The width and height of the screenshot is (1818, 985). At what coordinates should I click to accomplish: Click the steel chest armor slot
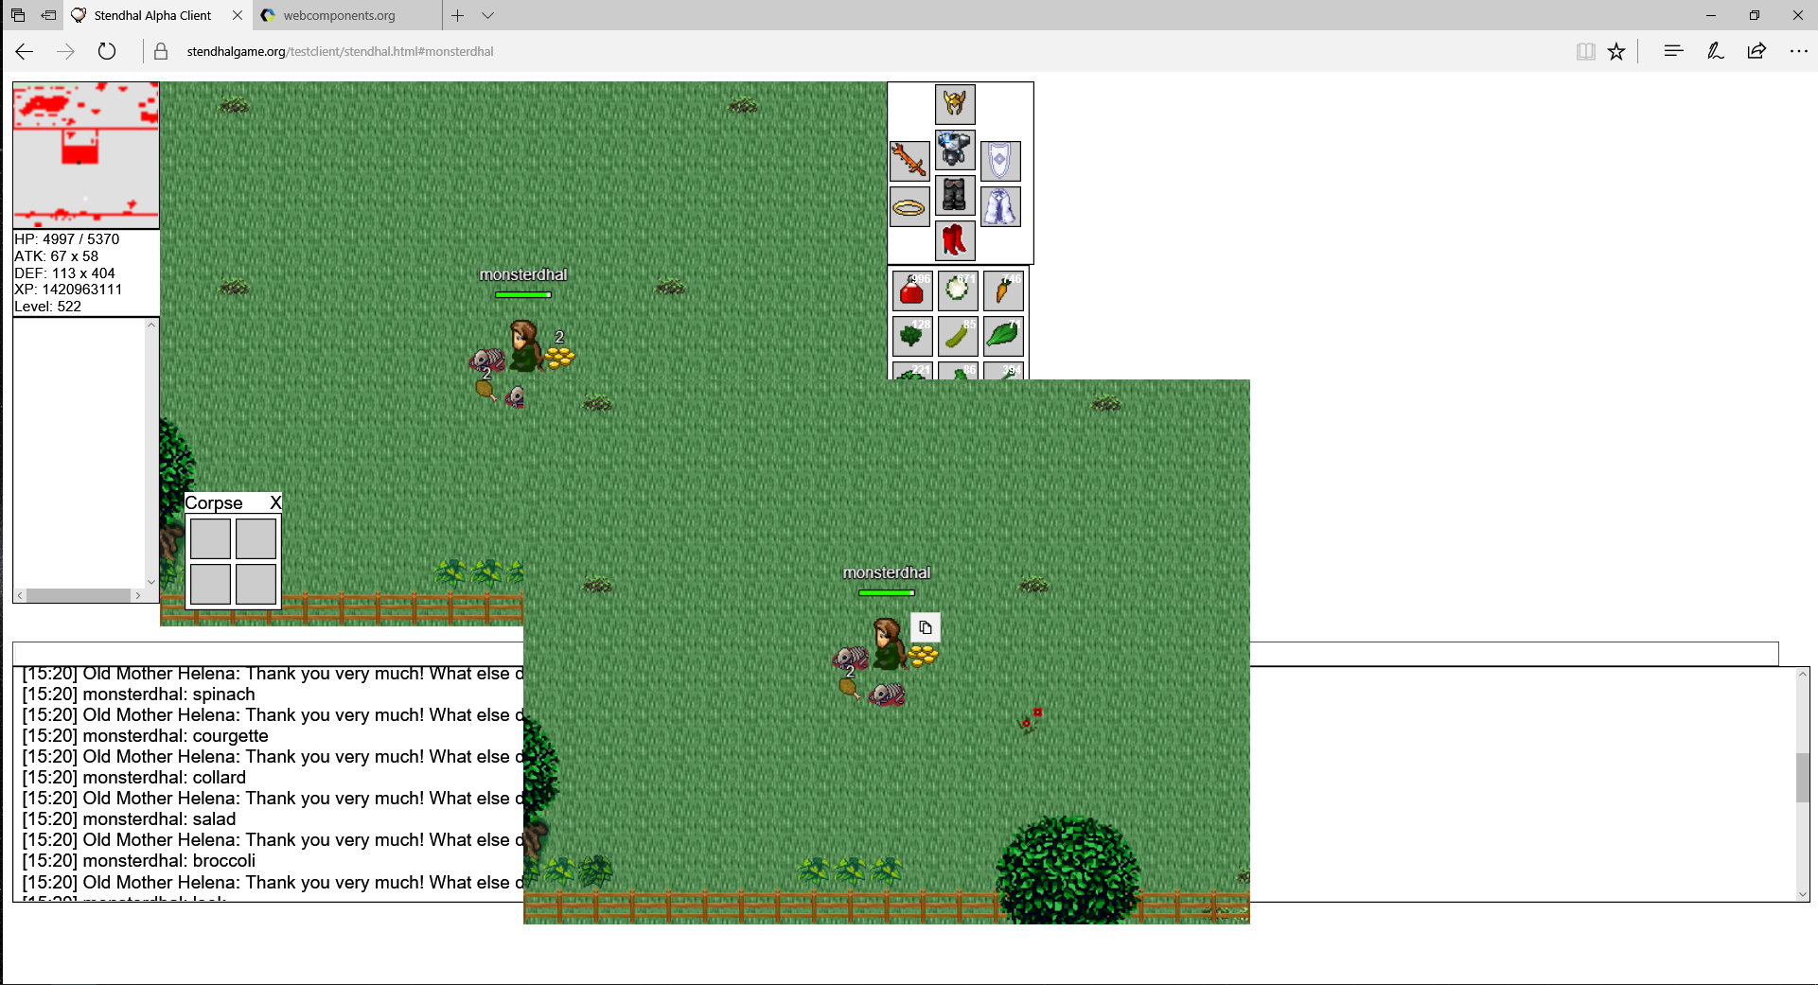tap(955, 150)
